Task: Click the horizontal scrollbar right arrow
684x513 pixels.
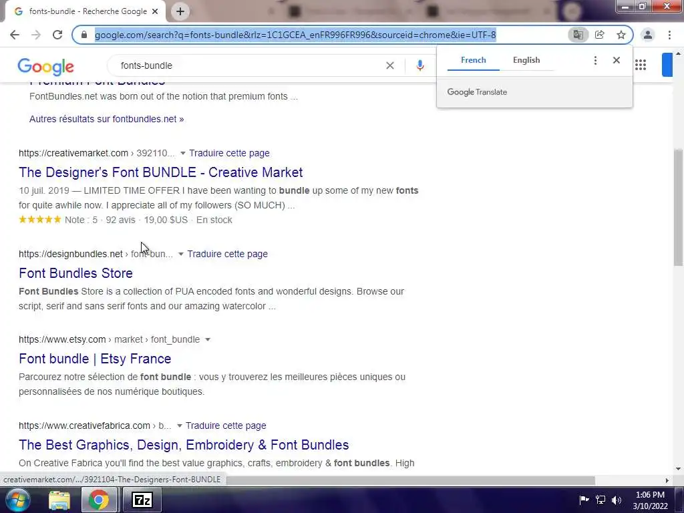Action: pyautogui.click(x=667, y=480)
